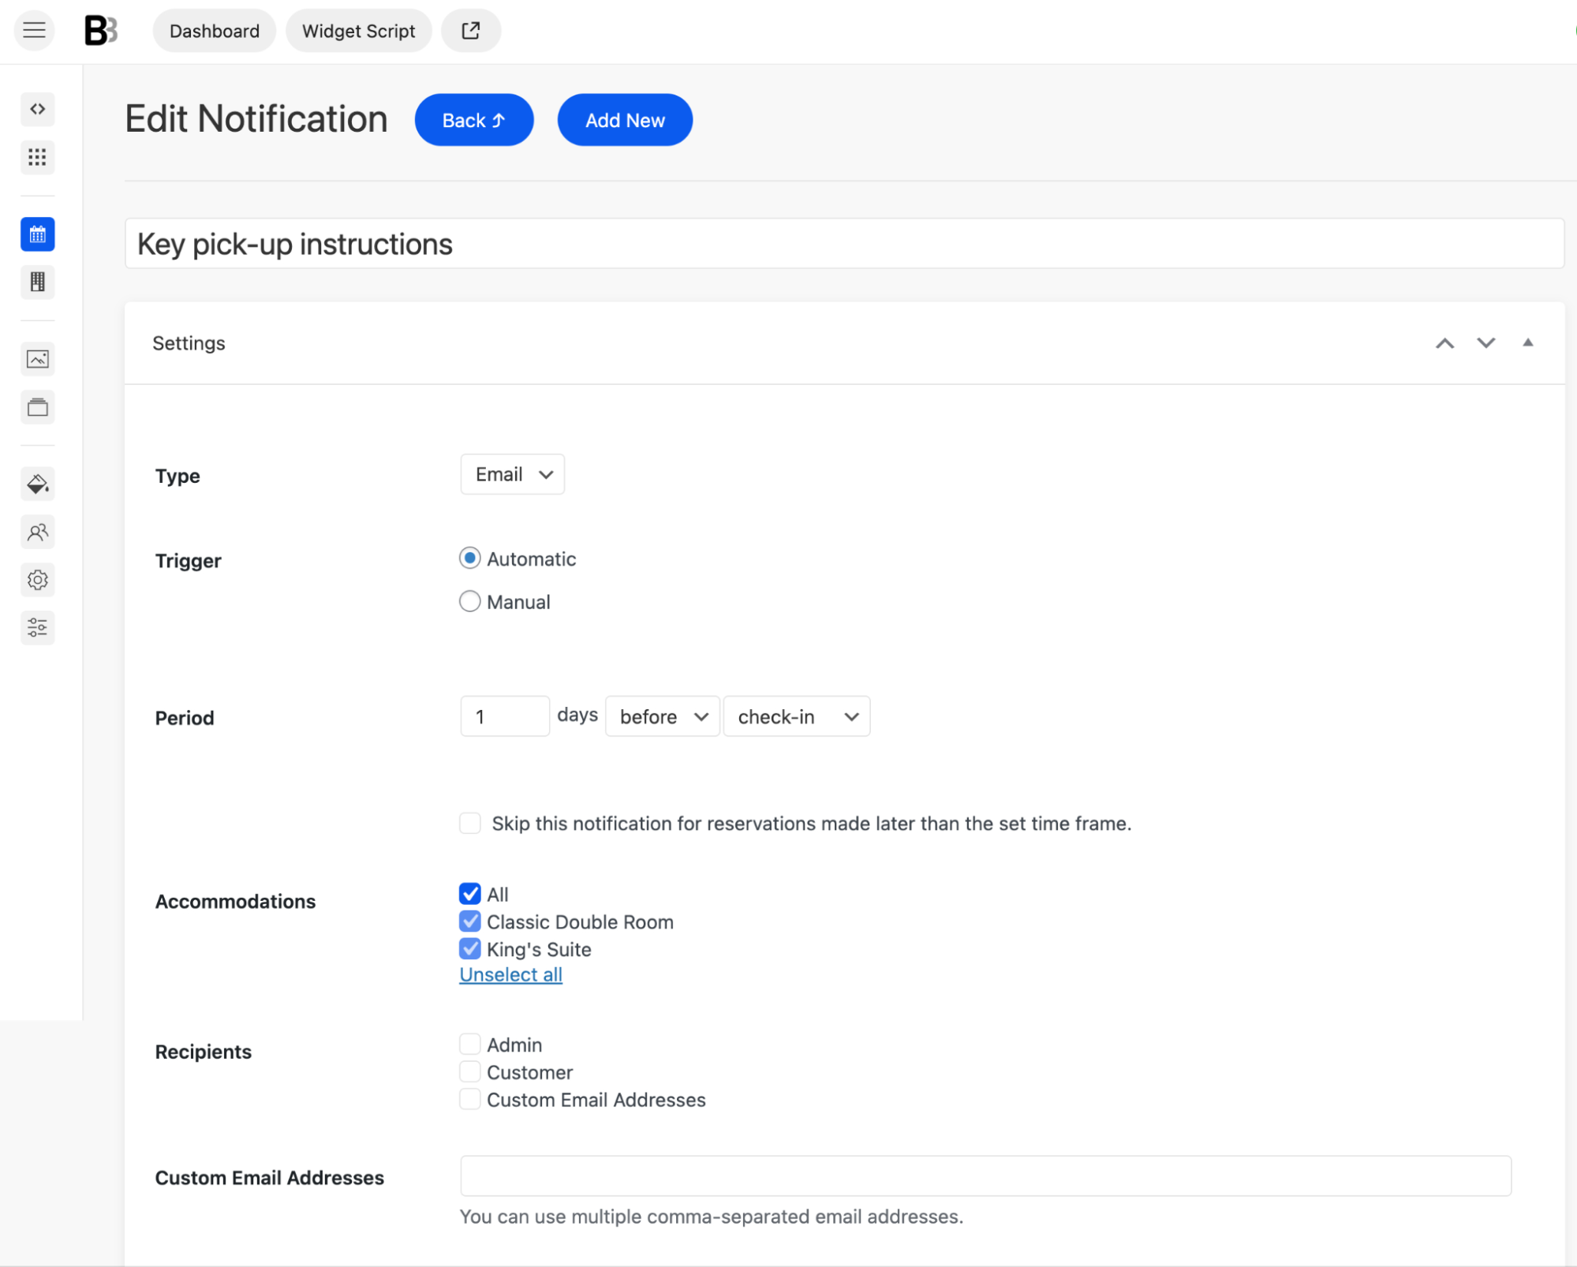Image resolution: width=1577 pixels, height=1267 pixels.
Task: Uncheck the All accommodations checkbox
Action: pos(470,894)
